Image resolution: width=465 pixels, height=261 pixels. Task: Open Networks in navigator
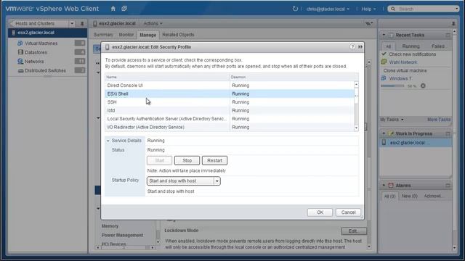(x=34, y=61)
